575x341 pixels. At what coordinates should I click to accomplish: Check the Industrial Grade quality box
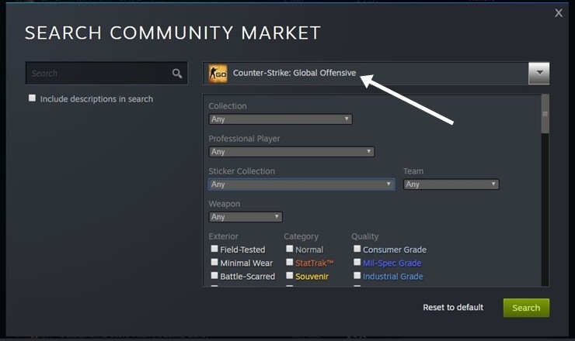[x=357, y=275]
